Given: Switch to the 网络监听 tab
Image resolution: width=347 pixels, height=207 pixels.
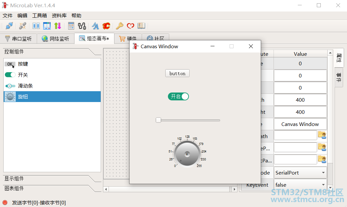Looking at the screenshot, I should [55, 39].
